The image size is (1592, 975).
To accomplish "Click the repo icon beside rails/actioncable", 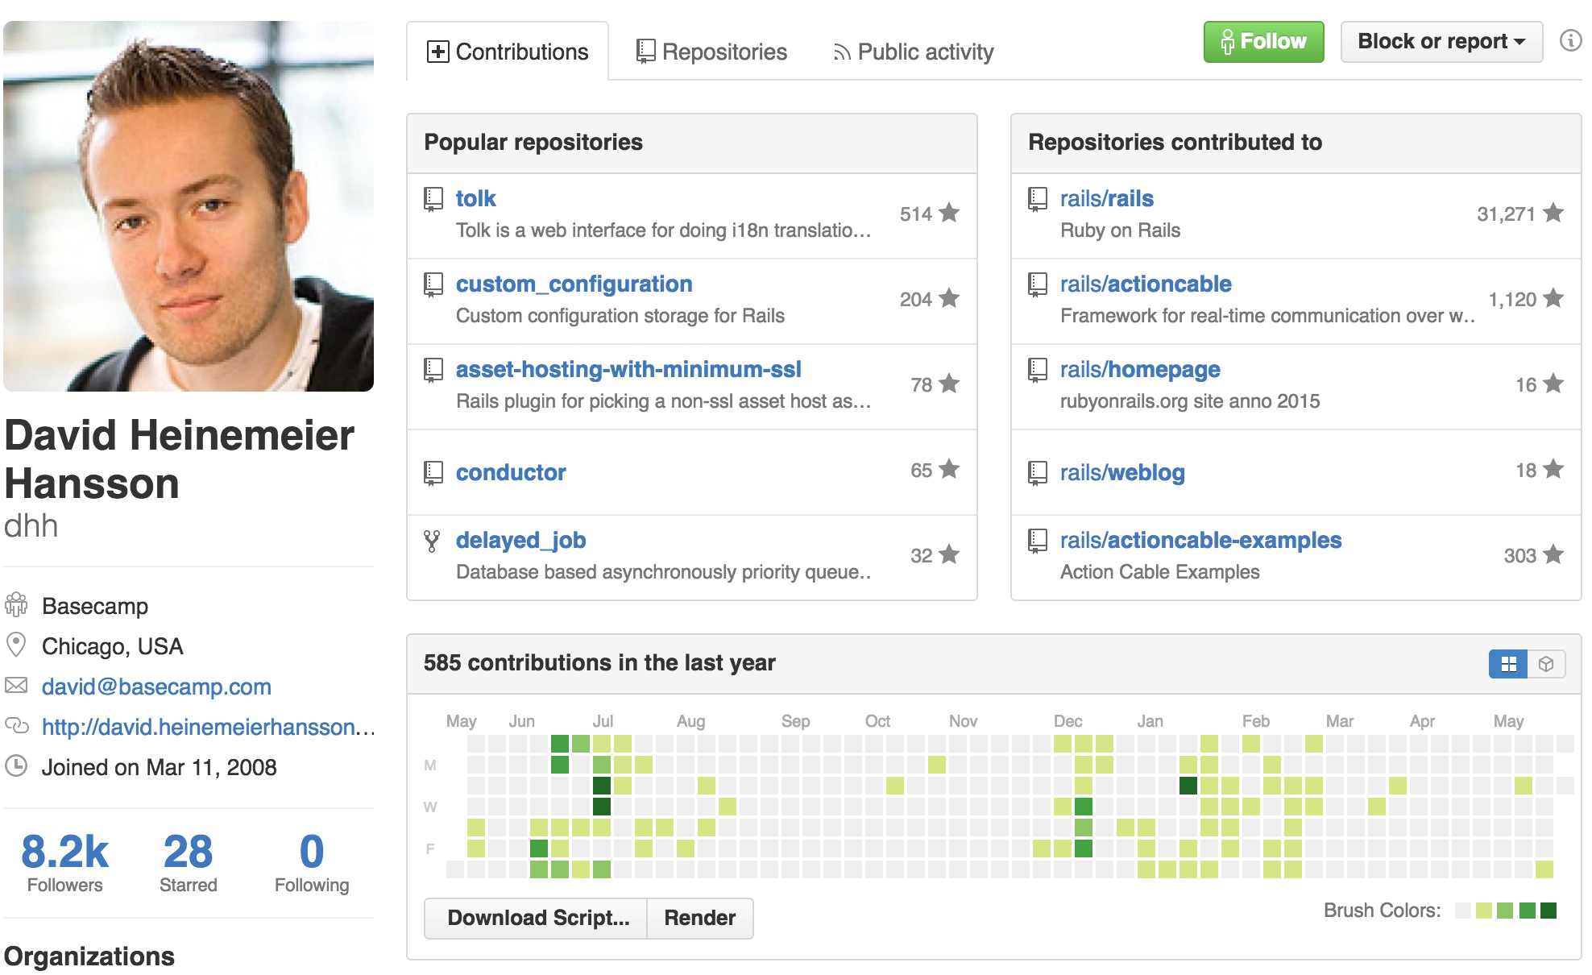I will click(x=1038, y=284).
